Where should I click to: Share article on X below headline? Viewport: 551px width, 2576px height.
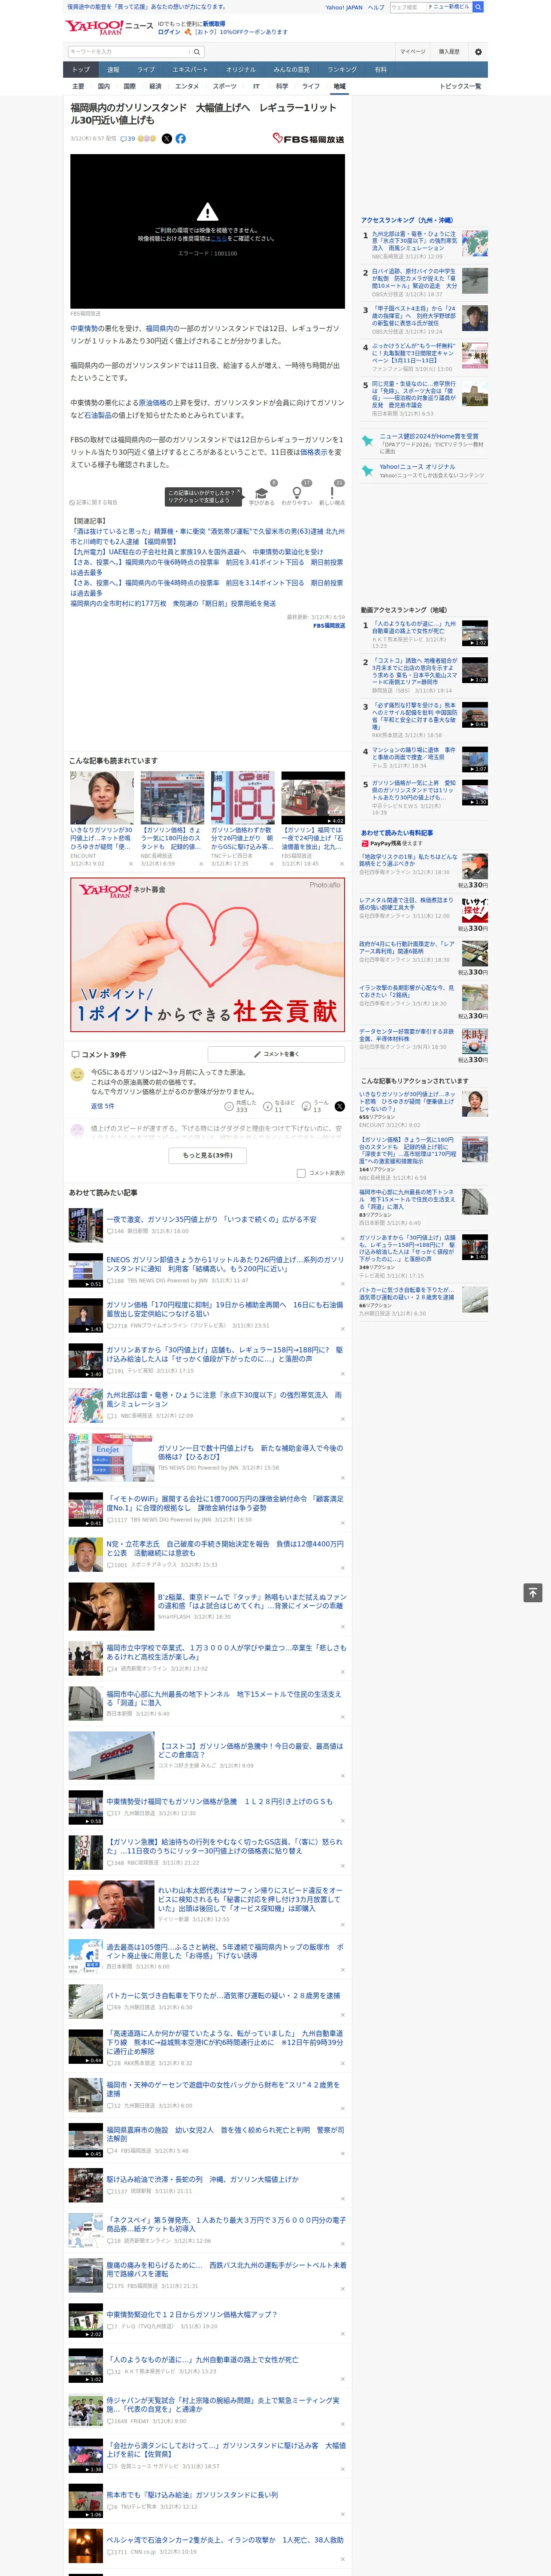click(x=166, y=139)
